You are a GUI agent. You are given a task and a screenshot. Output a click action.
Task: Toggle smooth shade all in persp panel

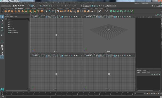tap(115, 17)
